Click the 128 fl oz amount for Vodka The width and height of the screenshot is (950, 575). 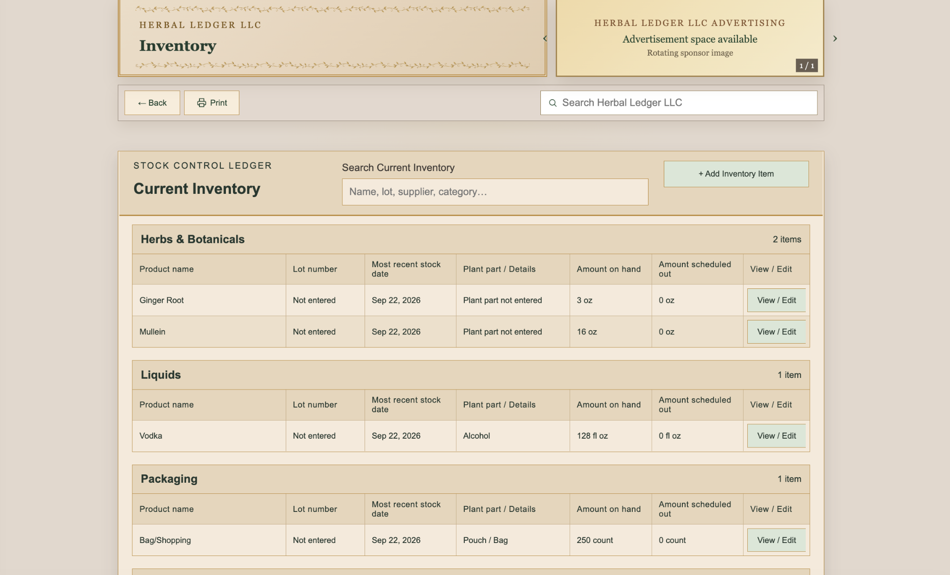tap(592, 435)
